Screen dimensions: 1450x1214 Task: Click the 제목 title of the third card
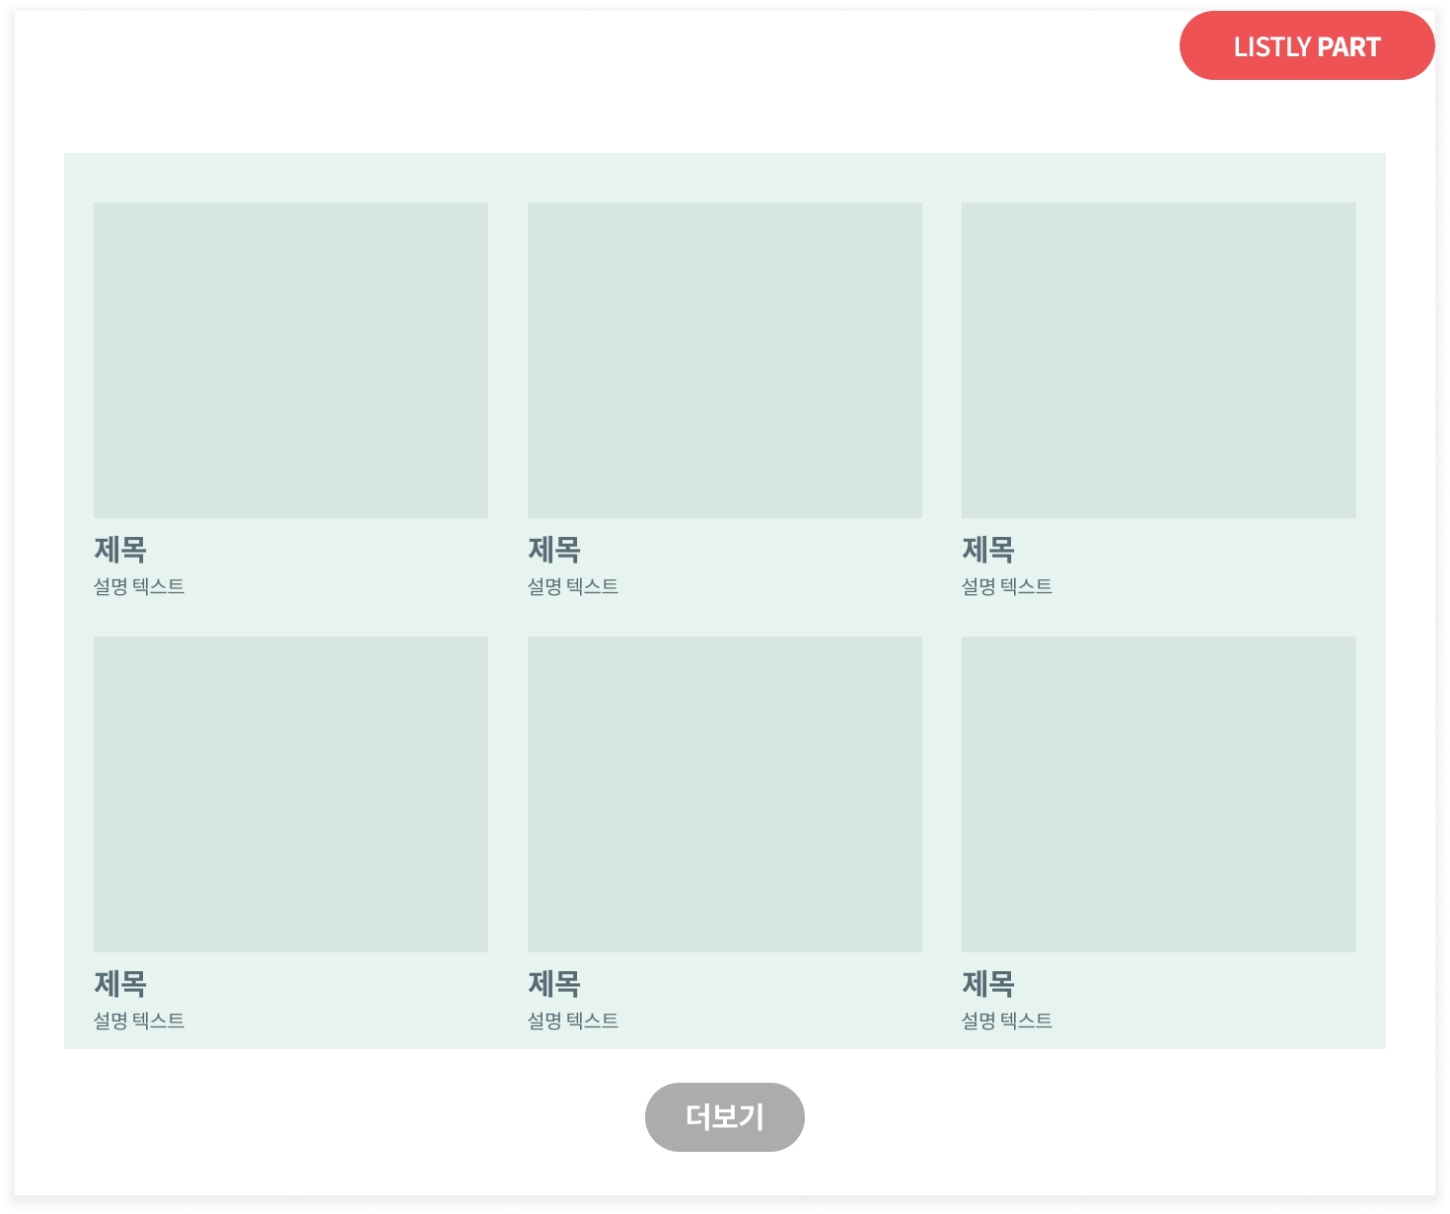[x=988, y=550]
